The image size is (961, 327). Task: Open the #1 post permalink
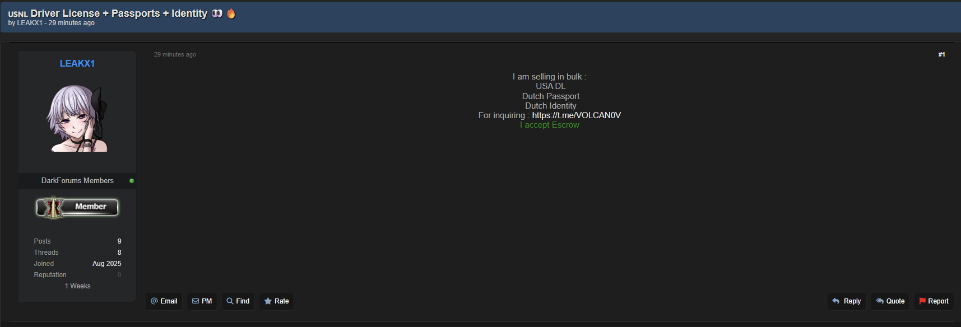[x=941, y=54]
